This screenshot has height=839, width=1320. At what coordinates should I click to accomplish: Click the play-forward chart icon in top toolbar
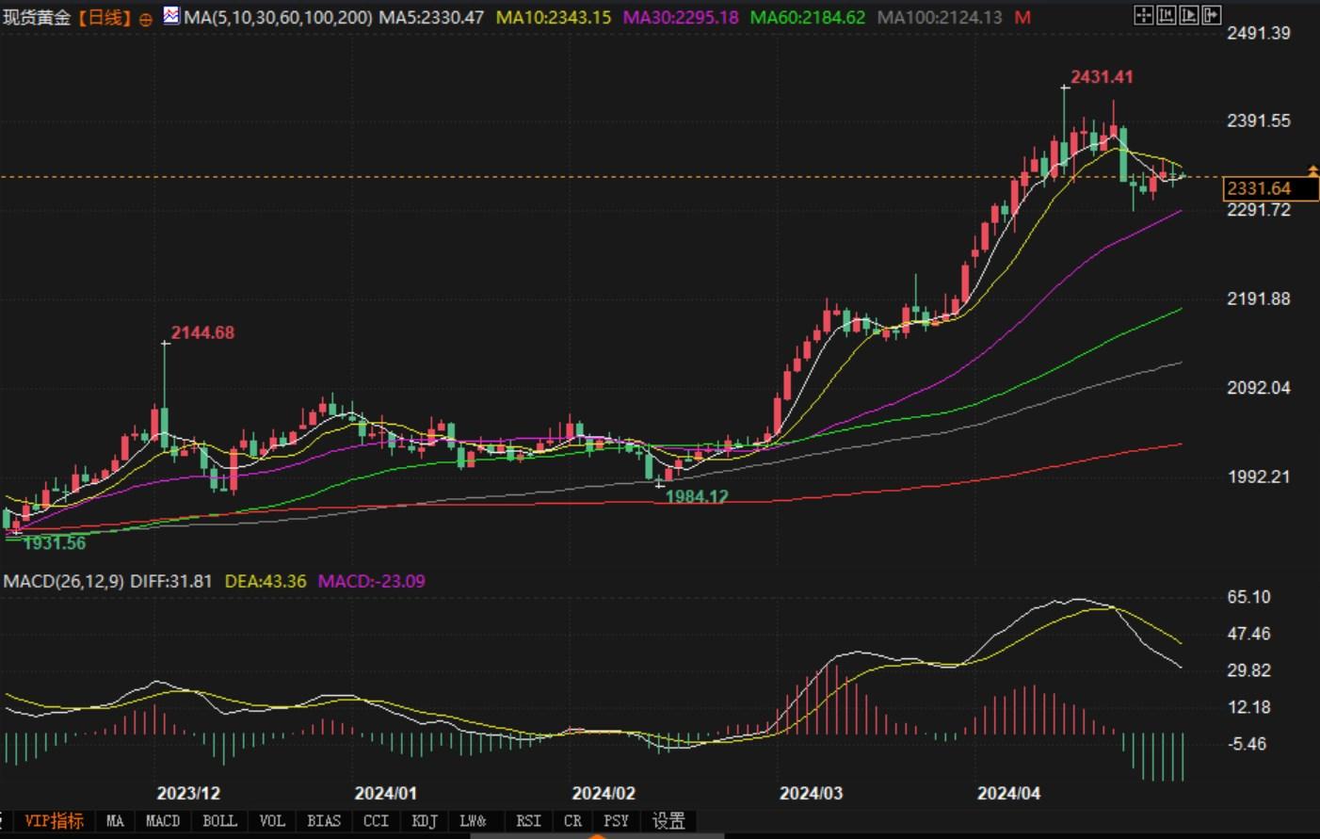(x=1189, y=15)
